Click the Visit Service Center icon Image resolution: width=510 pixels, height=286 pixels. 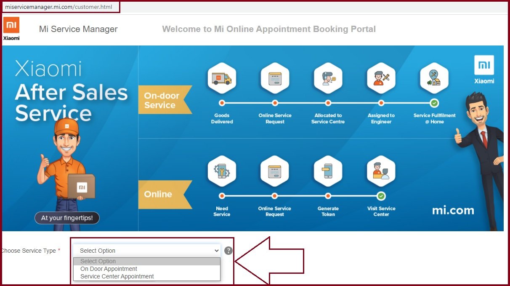point(381,171)
